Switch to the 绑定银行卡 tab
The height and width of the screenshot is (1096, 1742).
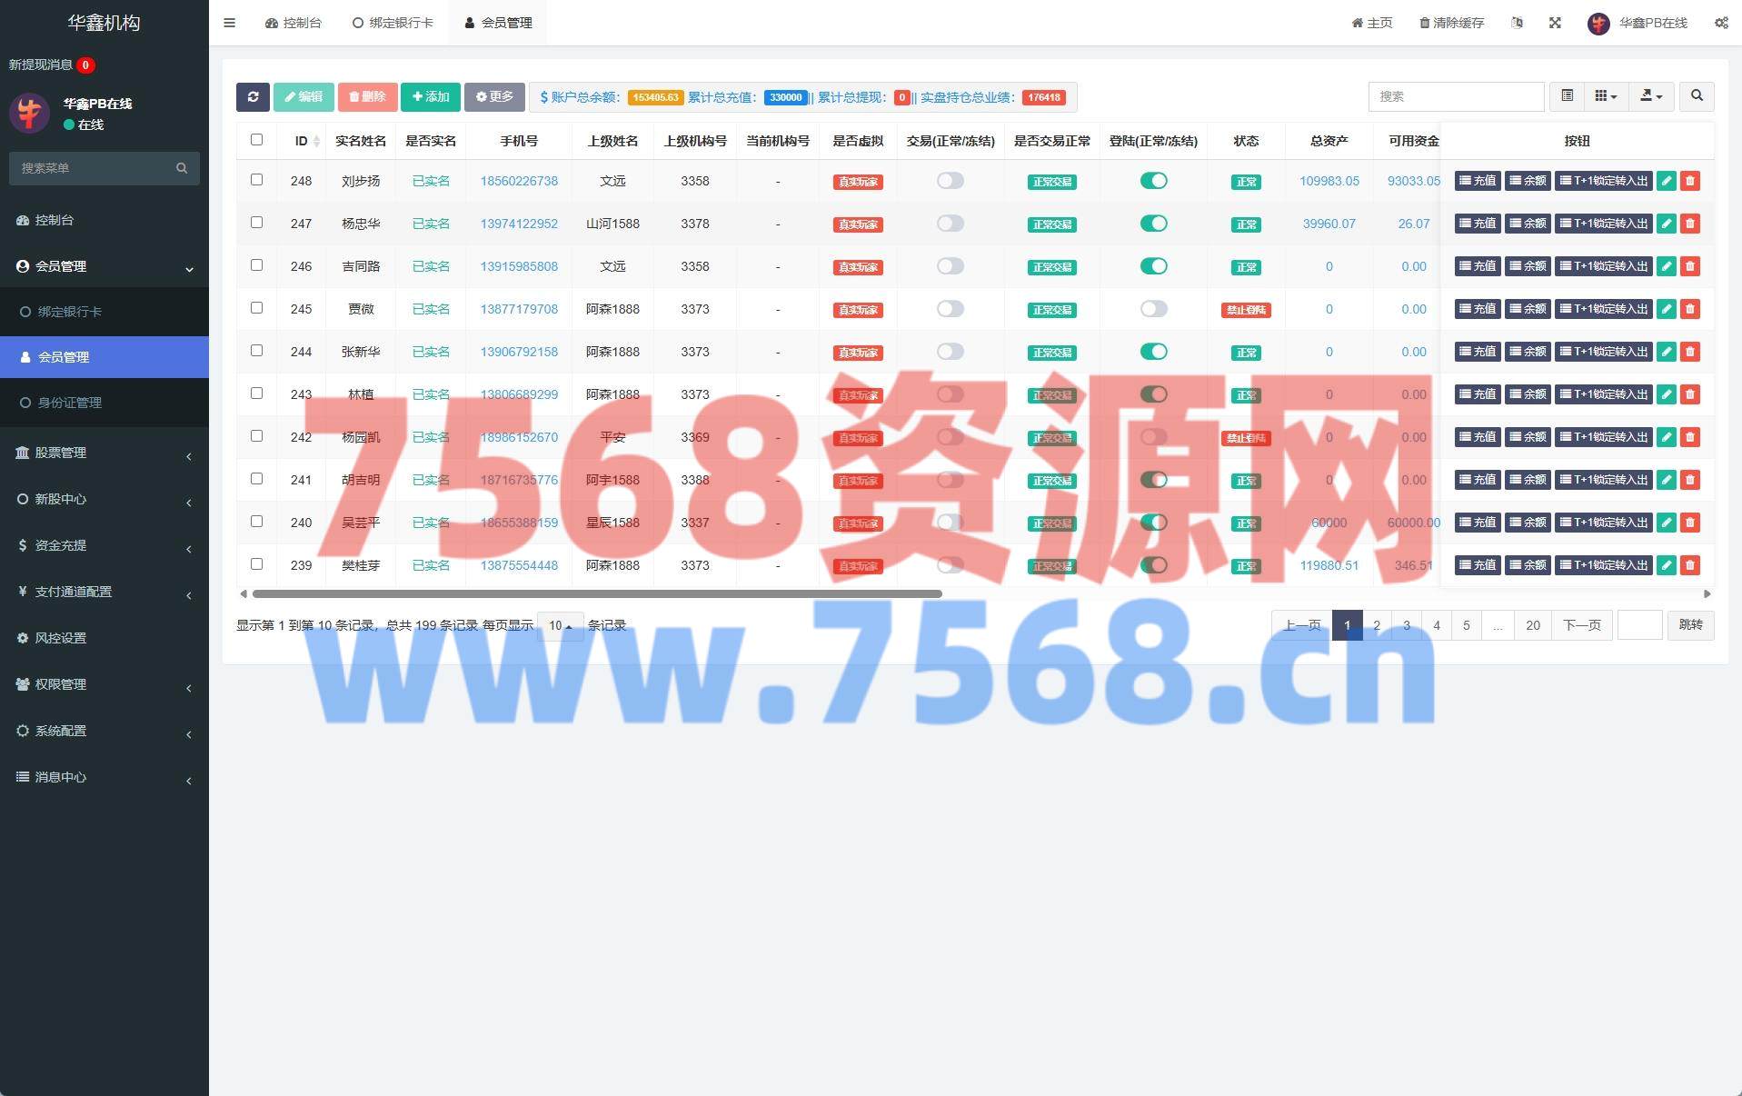(393, 23)
